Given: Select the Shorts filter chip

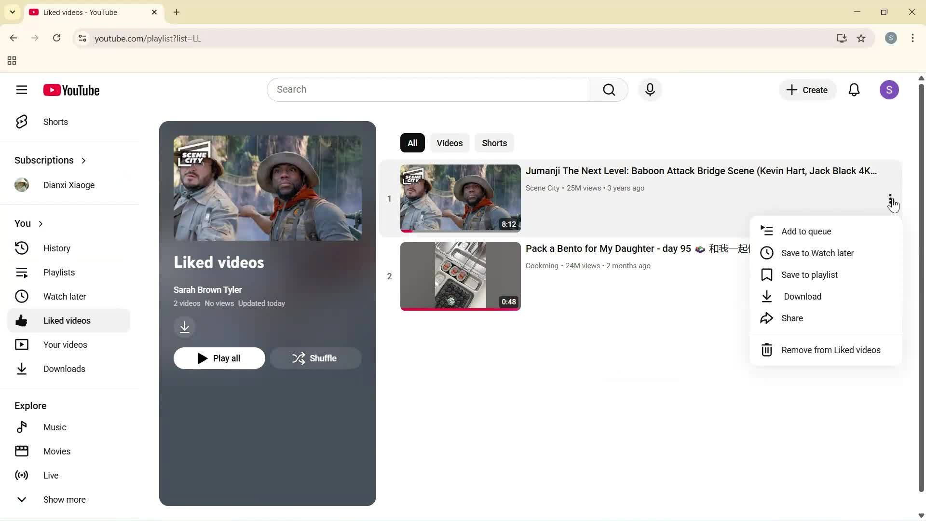Looking at the screenshot, I should click(494, 143).
